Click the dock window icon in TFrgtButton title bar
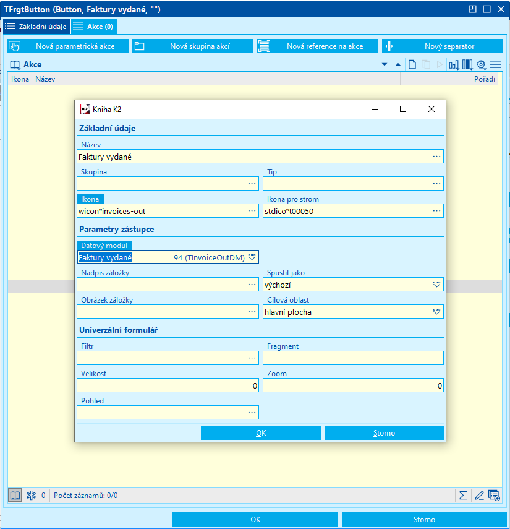Screen dimensions: 510x529 472,9
